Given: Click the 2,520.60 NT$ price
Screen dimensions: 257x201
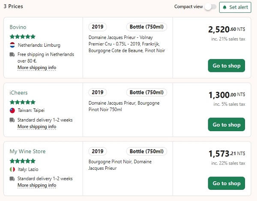Looking at the screenshot, I should [227, 30].
